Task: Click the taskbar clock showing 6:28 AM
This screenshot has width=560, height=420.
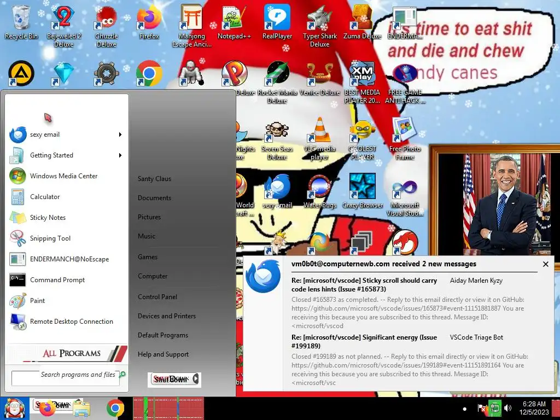Action: click(x=534, y=408)
